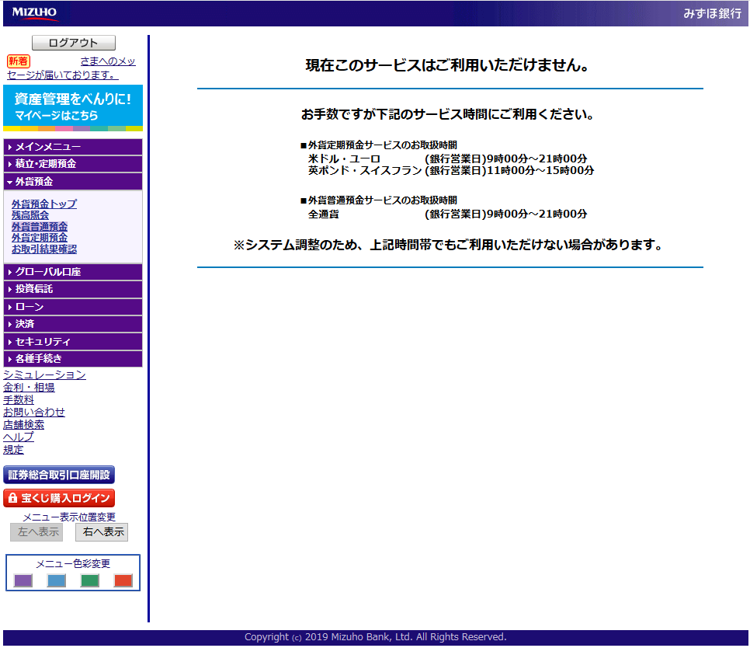The width and height of the screenshot is (750, 648).
Task: Open the 外貨定期預金 link
Action: (x=40, y=238)
